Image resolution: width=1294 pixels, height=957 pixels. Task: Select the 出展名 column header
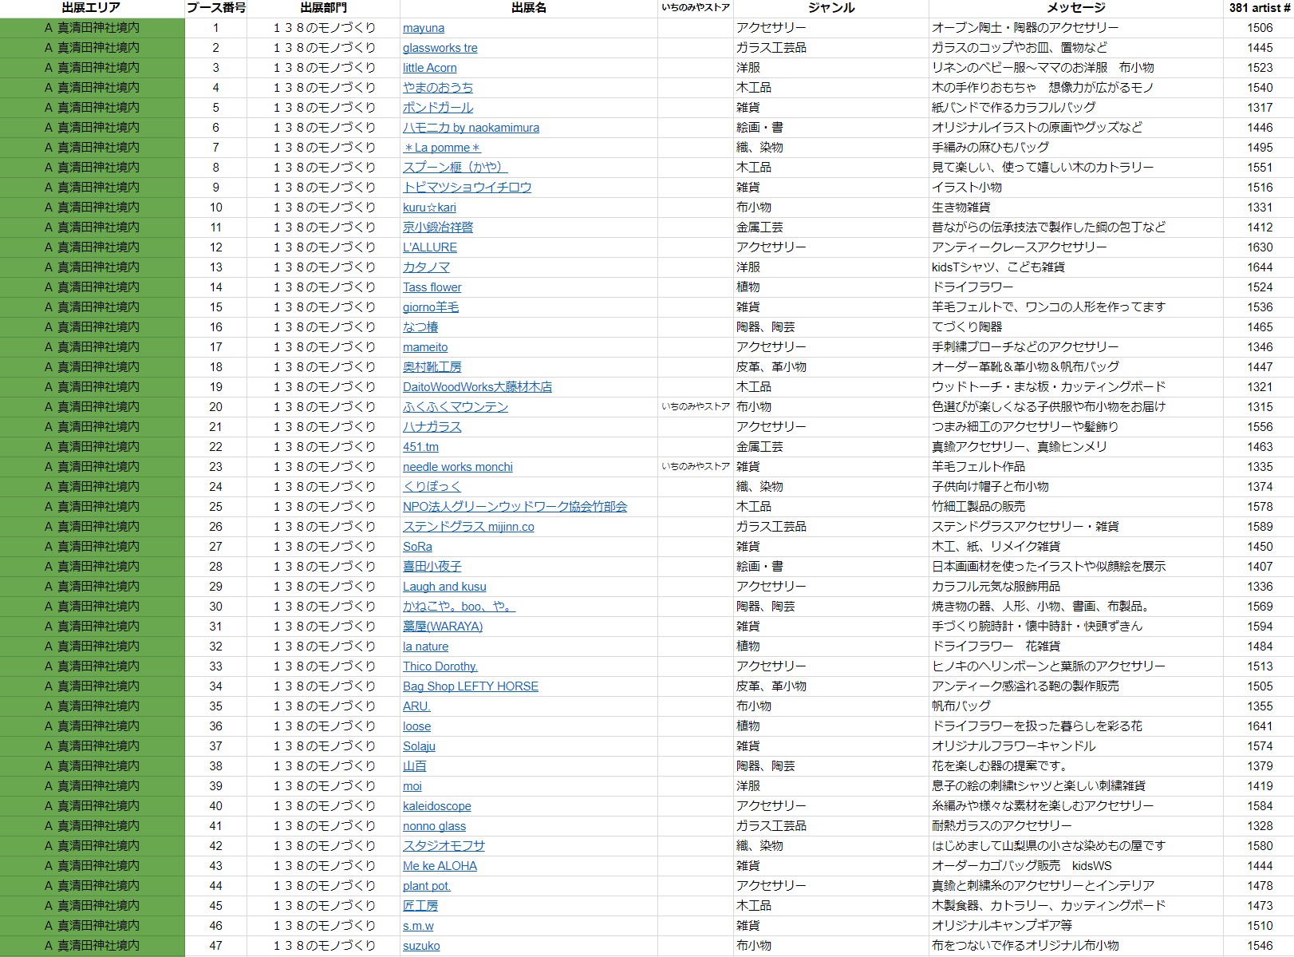[528, 8]
